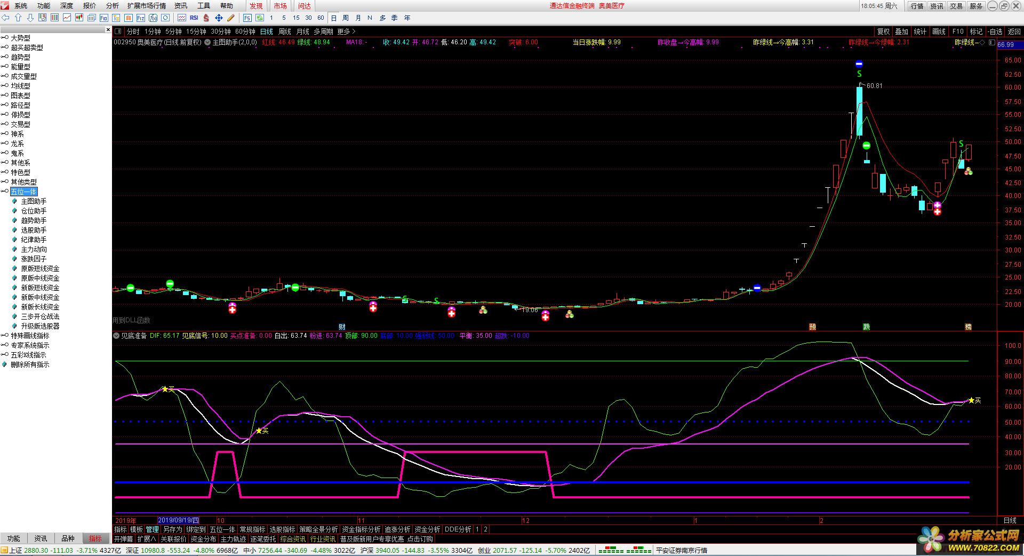
Task: Click the F5 chart switch icon
Action: [247, 18]
